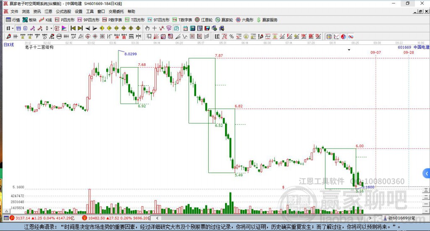Jump to last bar with skip-forward icon
This screenshot has width=430, height=231.
pos(80,28)
